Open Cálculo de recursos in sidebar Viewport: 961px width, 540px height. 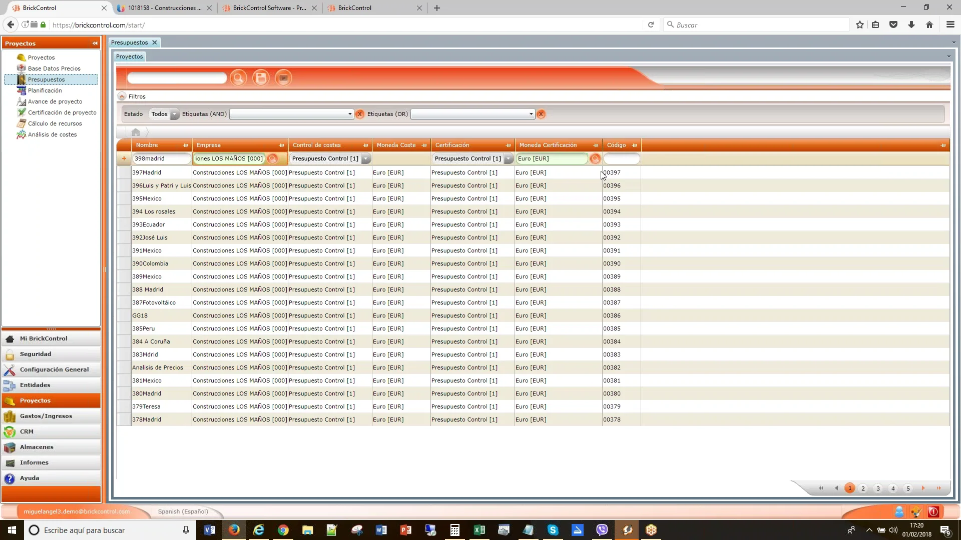[55, 123]
